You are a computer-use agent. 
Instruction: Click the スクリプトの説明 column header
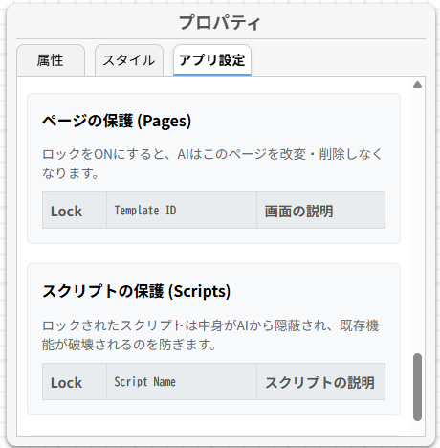[x=320, y=381]
